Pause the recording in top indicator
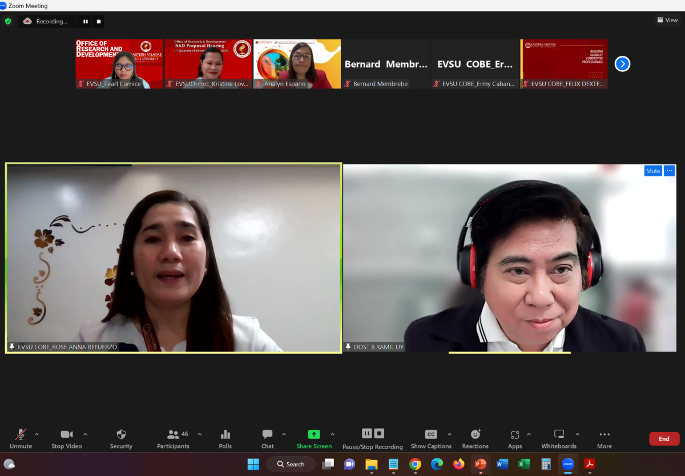This screenshot has width=685, height=476. tap(86, 22)
